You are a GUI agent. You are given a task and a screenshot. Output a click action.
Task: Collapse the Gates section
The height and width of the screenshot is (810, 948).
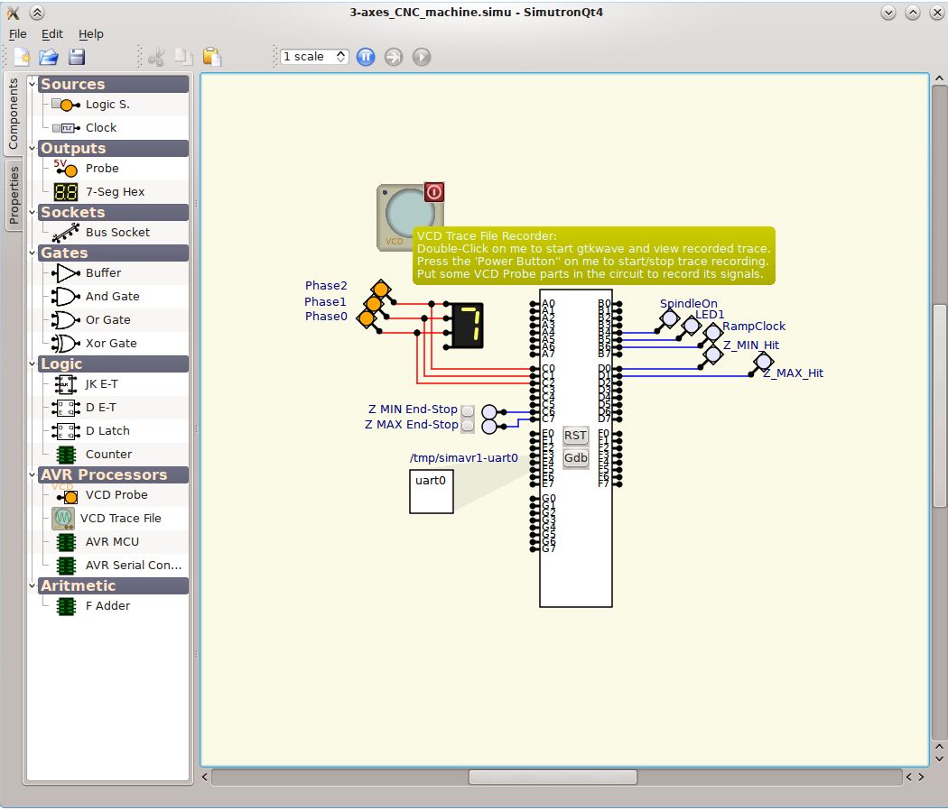pyautogui.click(x=32, y=253)
